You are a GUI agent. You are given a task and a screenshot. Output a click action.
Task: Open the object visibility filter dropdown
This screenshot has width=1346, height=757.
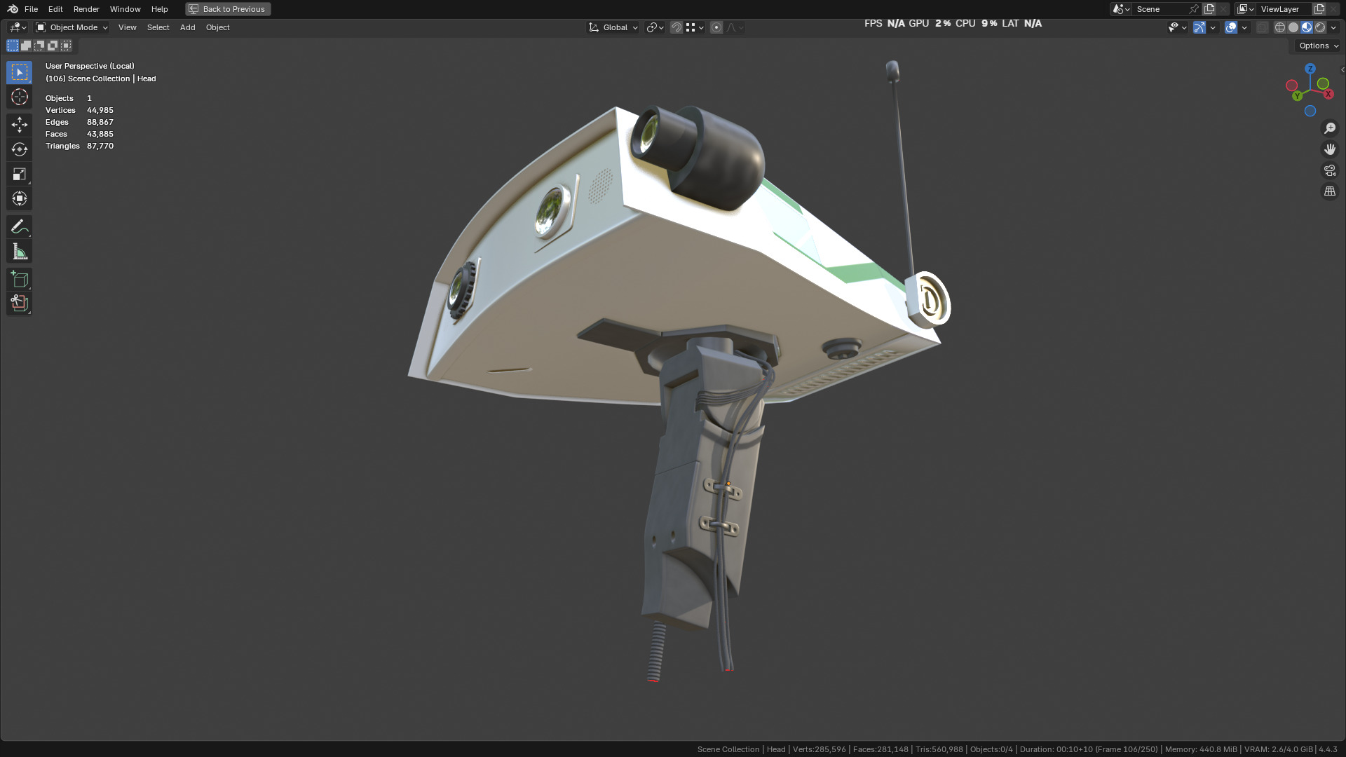click(1177, 27)
